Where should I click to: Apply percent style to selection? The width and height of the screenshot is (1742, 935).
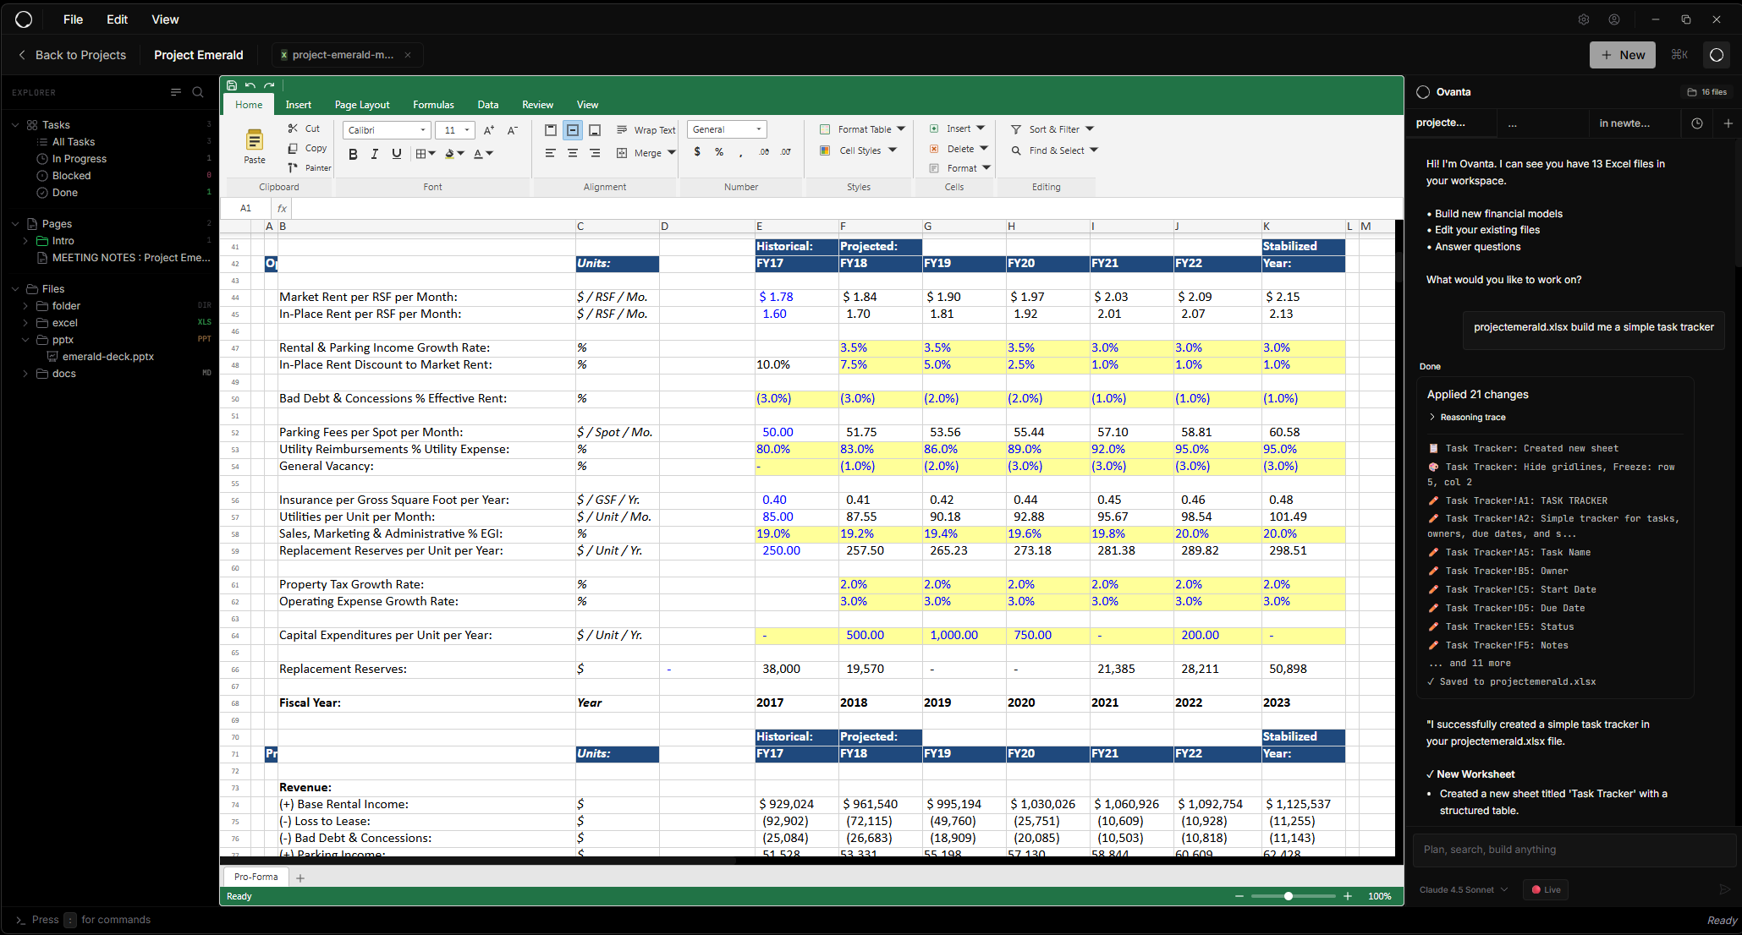[719, 151]
